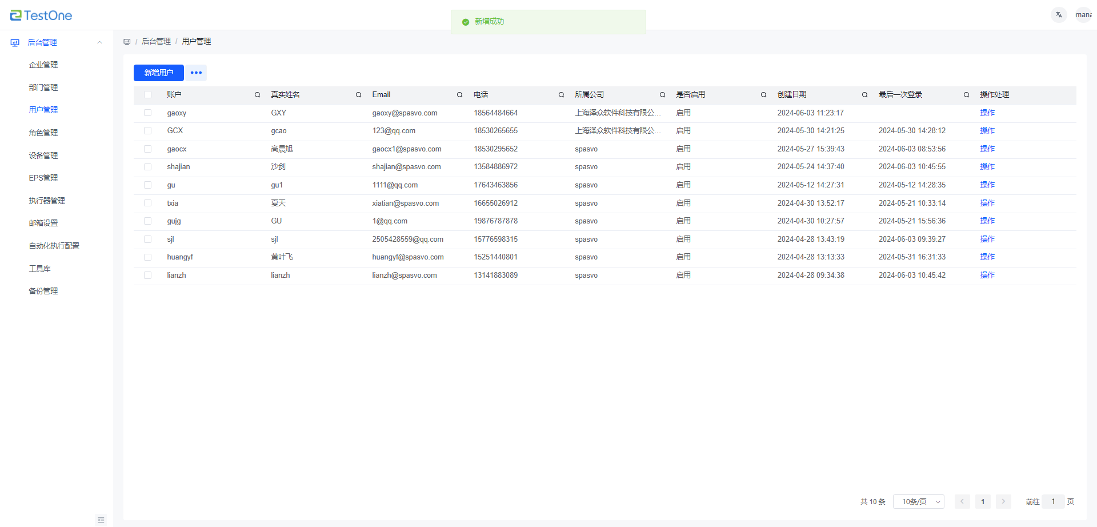Viewport: 1097px width, 527px height.
Task: Click the language switch icon in top bar
Action: pyautogui.click(x=1059, y=15)
